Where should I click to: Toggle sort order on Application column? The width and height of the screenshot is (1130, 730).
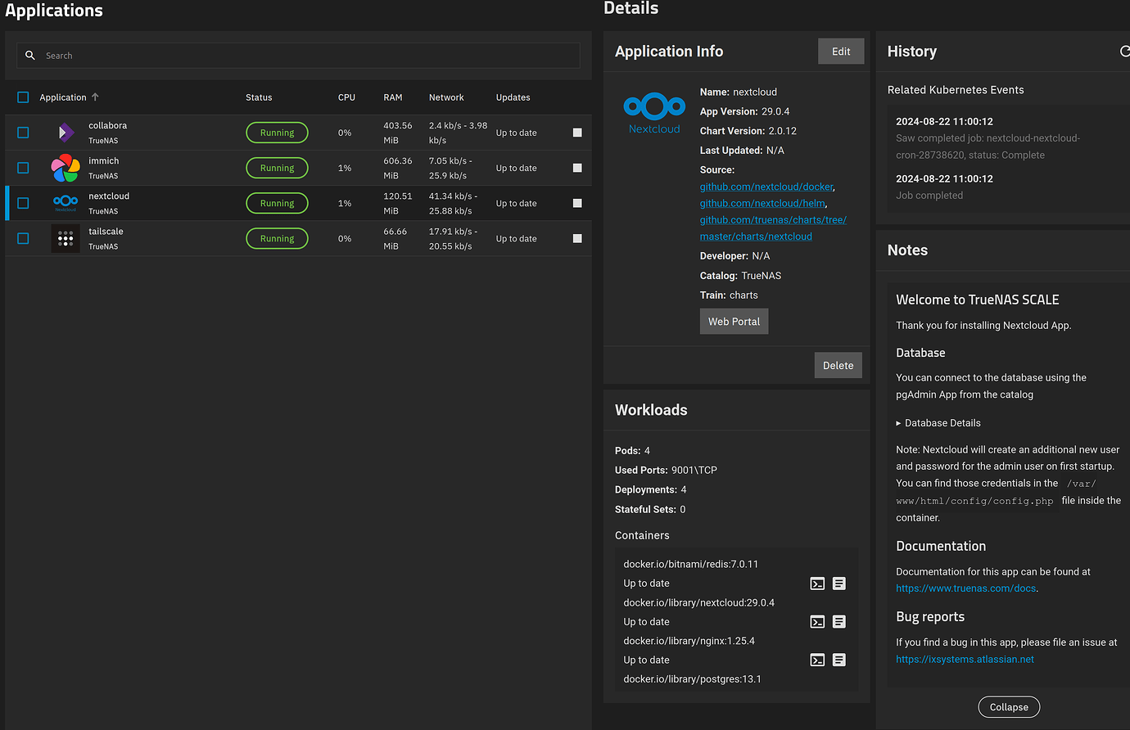pyautogui.click(x=93, y=97)
